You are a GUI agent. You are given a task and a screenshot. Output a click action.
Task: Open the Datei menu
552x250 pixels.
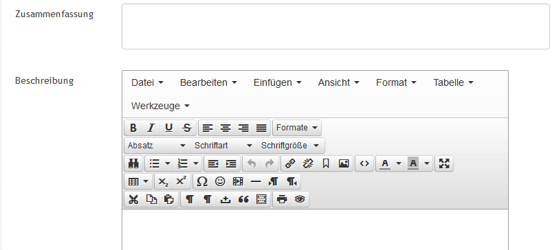[147, 82]
